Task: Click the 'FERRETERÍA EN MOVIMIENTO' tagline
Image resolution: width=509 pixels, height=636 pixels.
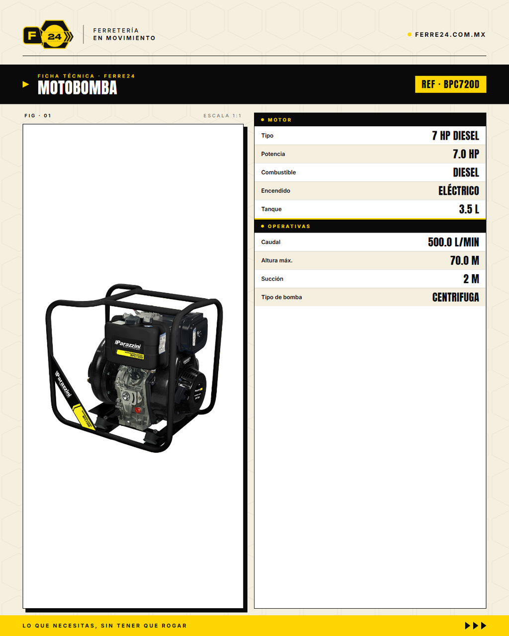Action: 124,34
